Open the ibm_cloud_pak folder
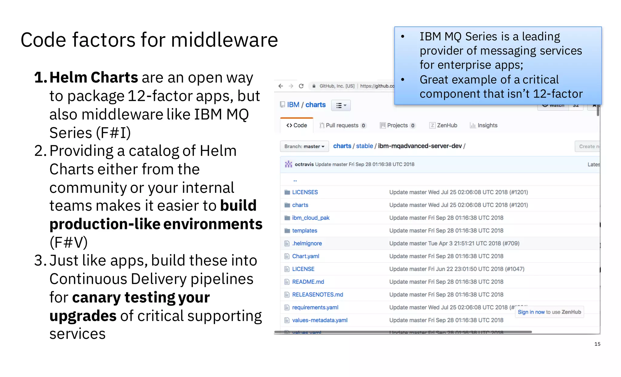 (x=310, y=218)
